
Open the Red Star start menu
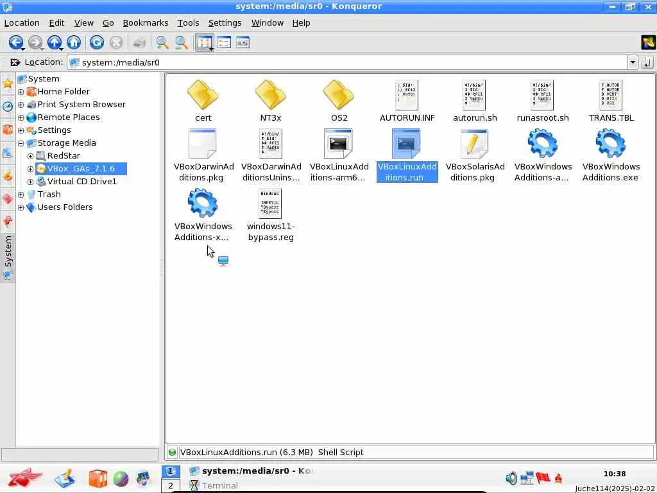pyautogui.click(x=25, y=478)
